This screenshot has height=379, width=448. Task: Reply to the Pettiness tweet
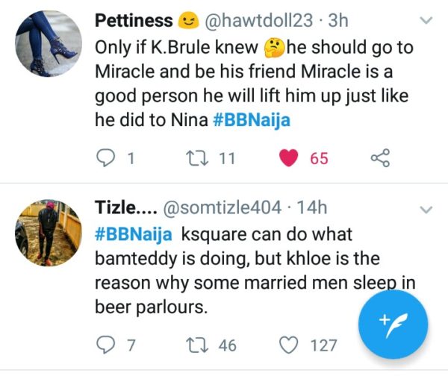point(108,158)
